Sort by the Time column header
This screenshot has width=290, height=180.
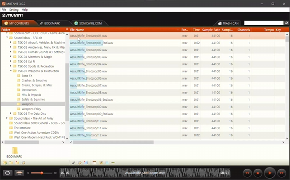(x=196, y=30)
